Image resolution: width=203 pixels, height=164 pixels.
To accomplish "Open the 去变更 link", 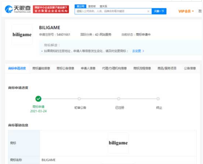I will [136, 51].
